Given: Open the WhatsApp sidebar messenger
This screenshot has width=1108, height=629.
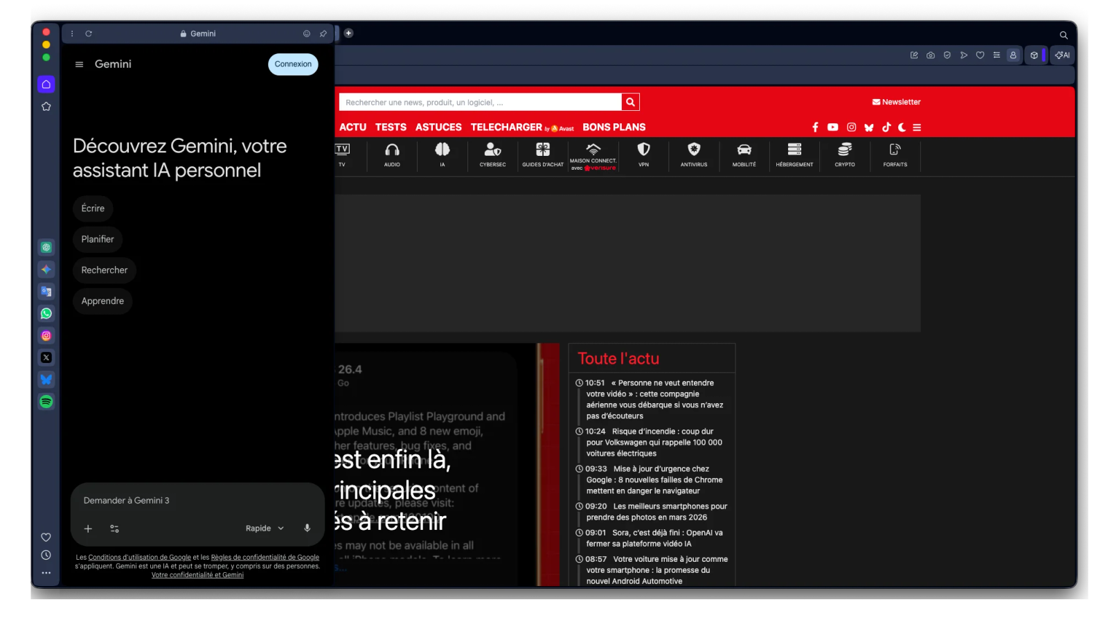Looking at the screenshot, I should (46, 314).
